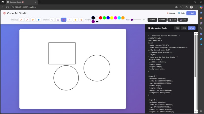
Task: Open the tools briefcase sidebar icon
Action: [x=201, y=18]
